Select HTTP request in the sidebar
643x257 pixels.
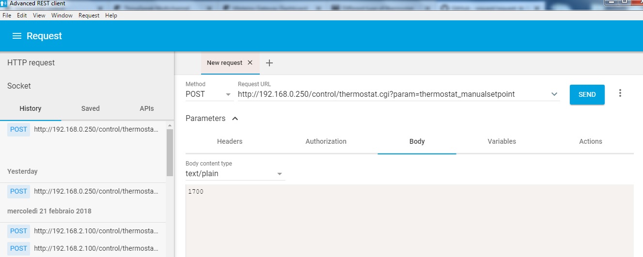(x=31, y=62)
